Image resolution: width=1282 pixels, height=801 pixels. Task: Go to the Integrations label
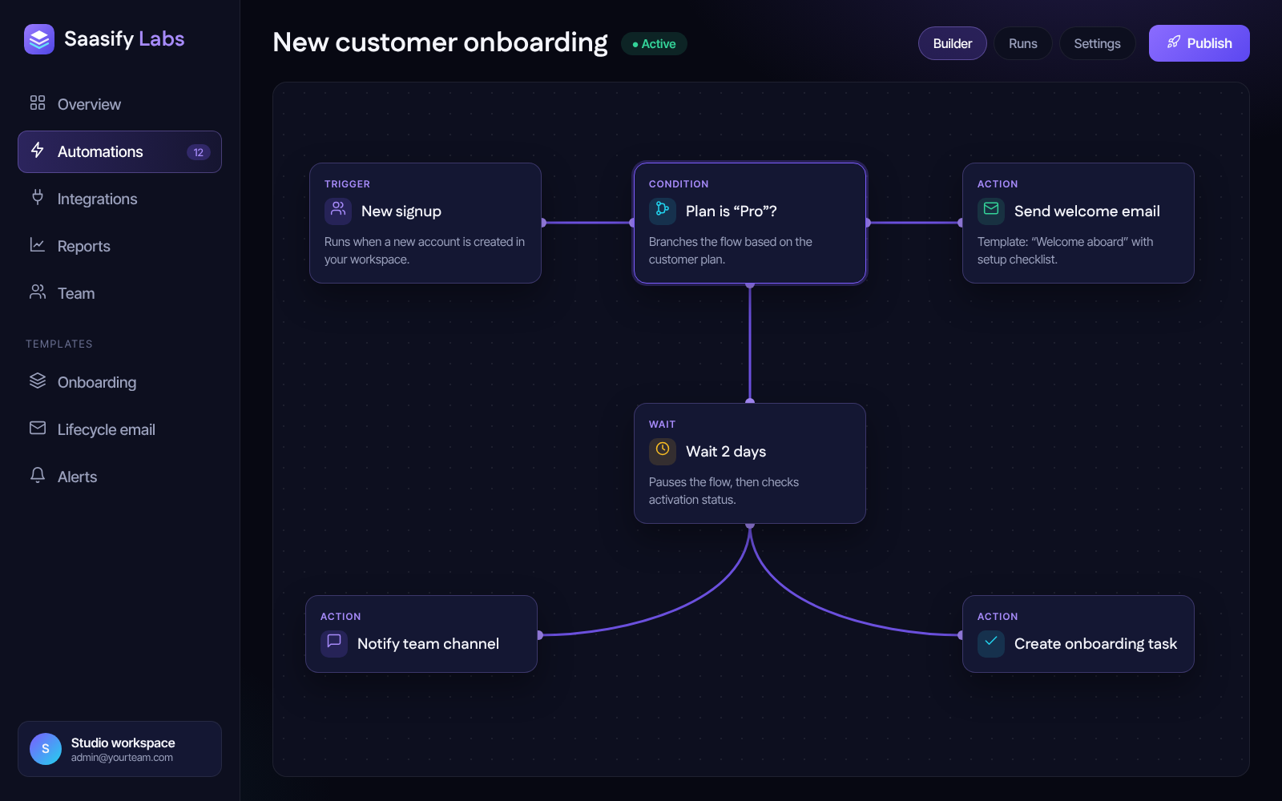click(x=97, y=199)
